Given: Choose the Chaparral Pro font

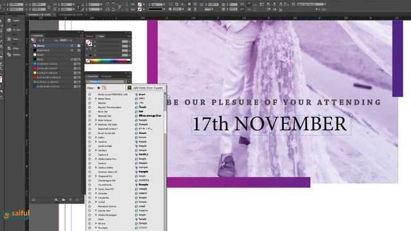Looking at the screenshot, I should click(x=105, y=176).
